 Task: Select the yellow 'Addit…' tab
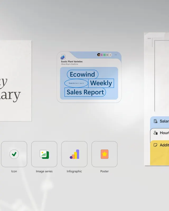(x=159, y=153)
